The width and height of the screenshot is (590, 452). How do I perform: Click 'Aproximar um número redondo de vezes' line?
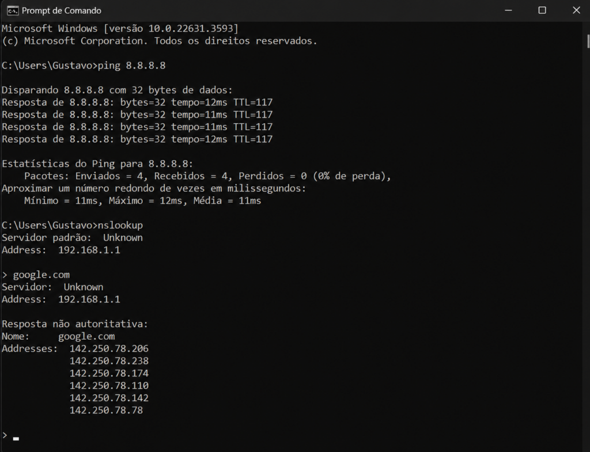tap(154, 188)
